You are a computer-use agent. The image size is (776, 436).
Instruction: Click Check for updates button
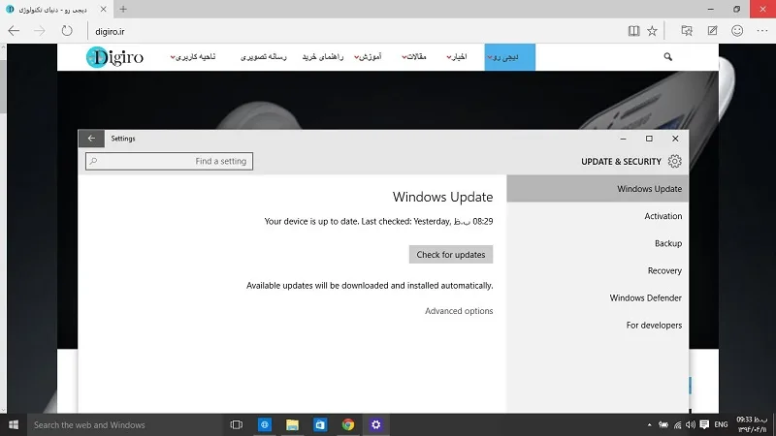pyautogui.click(x=451, y=255)
